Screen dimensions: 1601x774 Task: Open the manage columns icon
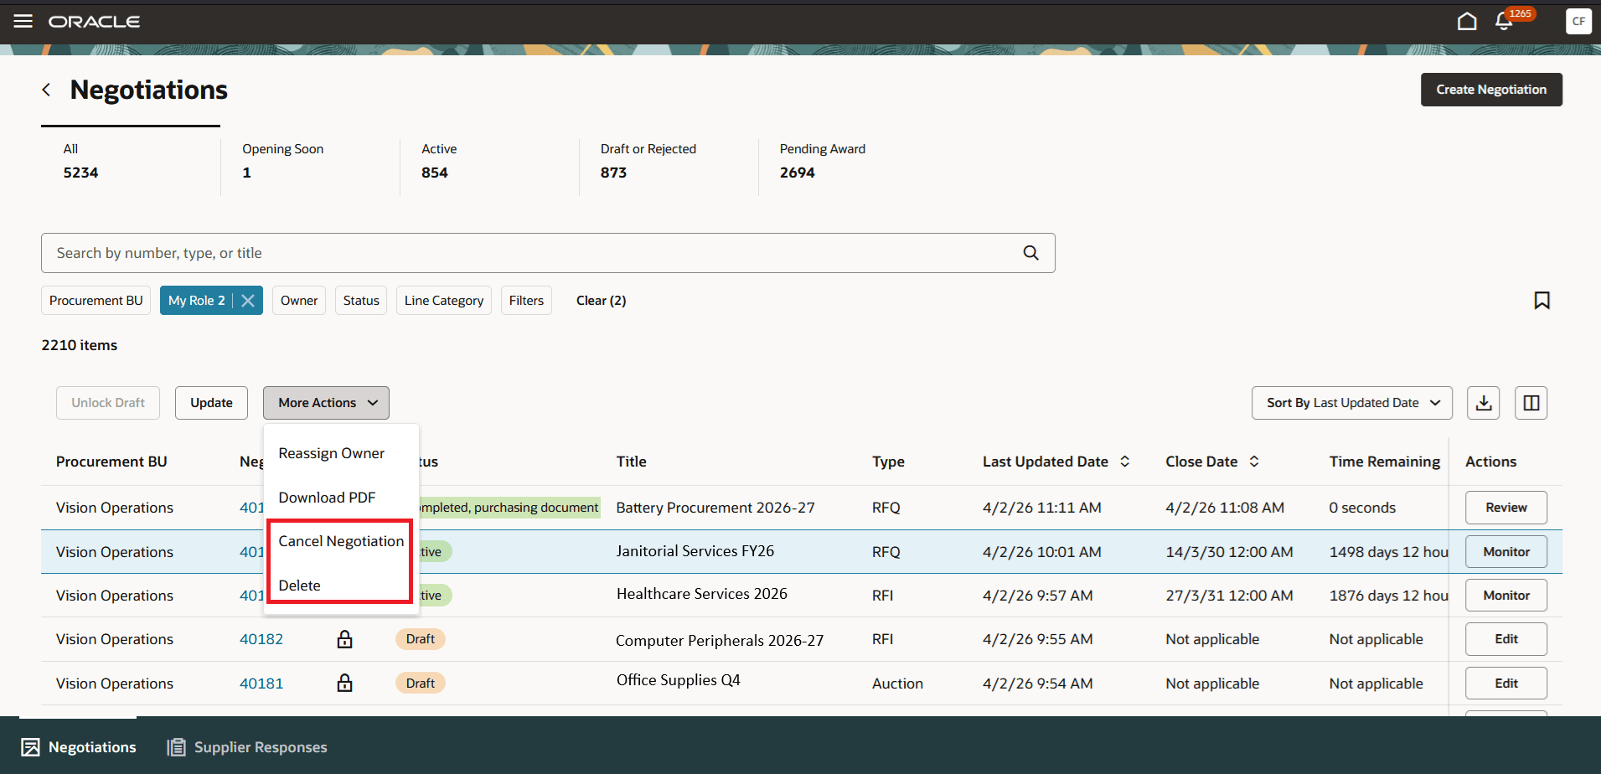click(x=1531, y=403)
